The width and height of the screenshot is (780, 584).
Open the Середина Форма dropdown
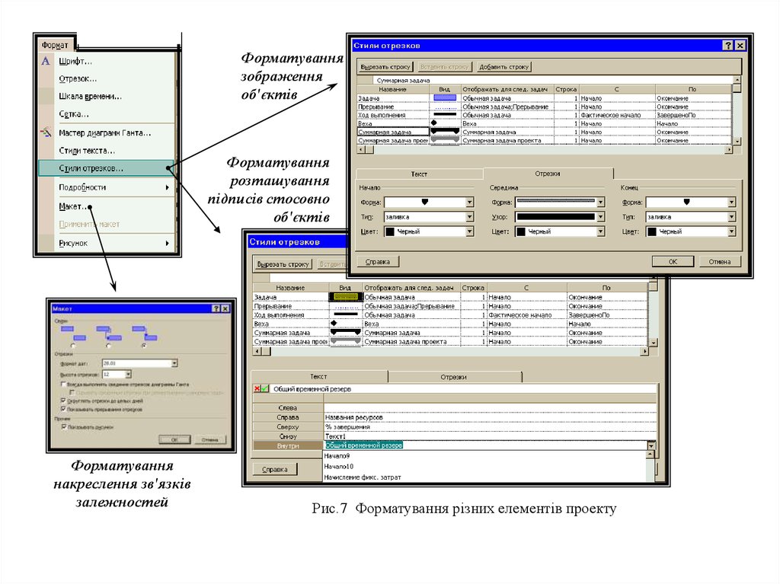(601, 202)
